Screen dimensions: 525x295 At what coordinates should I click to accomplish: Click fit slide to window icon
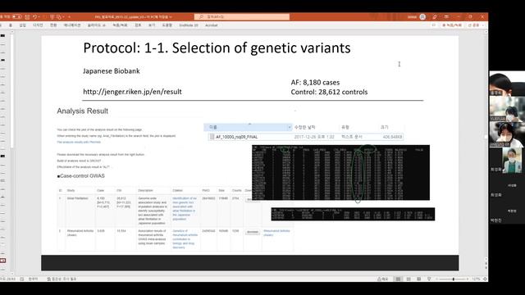click(485, 279)
